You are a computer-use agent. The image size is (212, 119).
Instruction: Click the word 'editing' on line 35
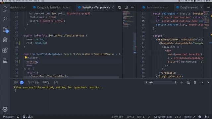tap(32, 61)
